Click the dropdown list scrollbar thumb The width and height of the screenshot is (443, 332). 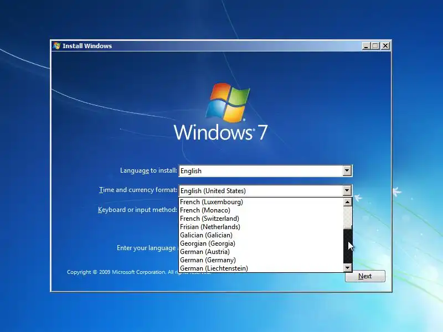pos(347,227)
